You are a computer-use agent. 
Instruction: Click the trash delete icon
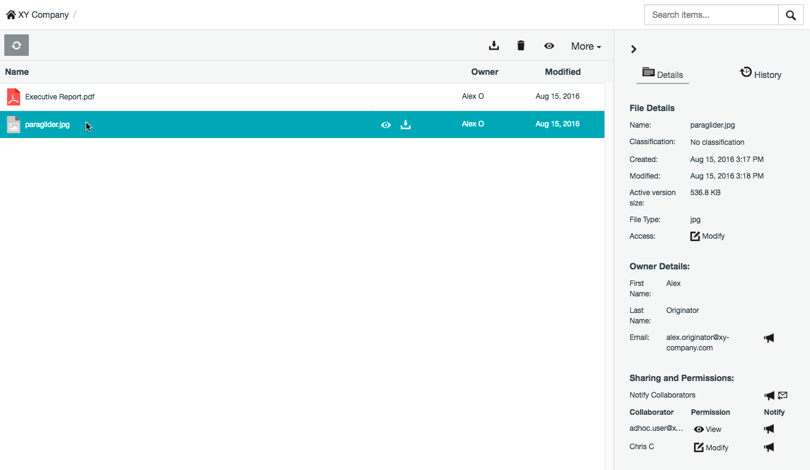[x=521, y=45]
